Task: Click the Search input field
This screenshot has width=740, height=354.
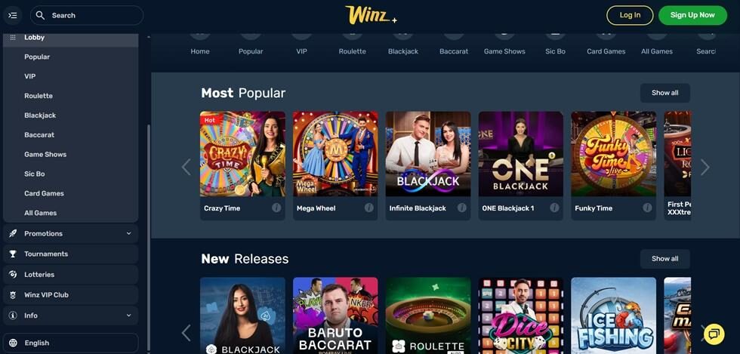Action: point(87,16)
